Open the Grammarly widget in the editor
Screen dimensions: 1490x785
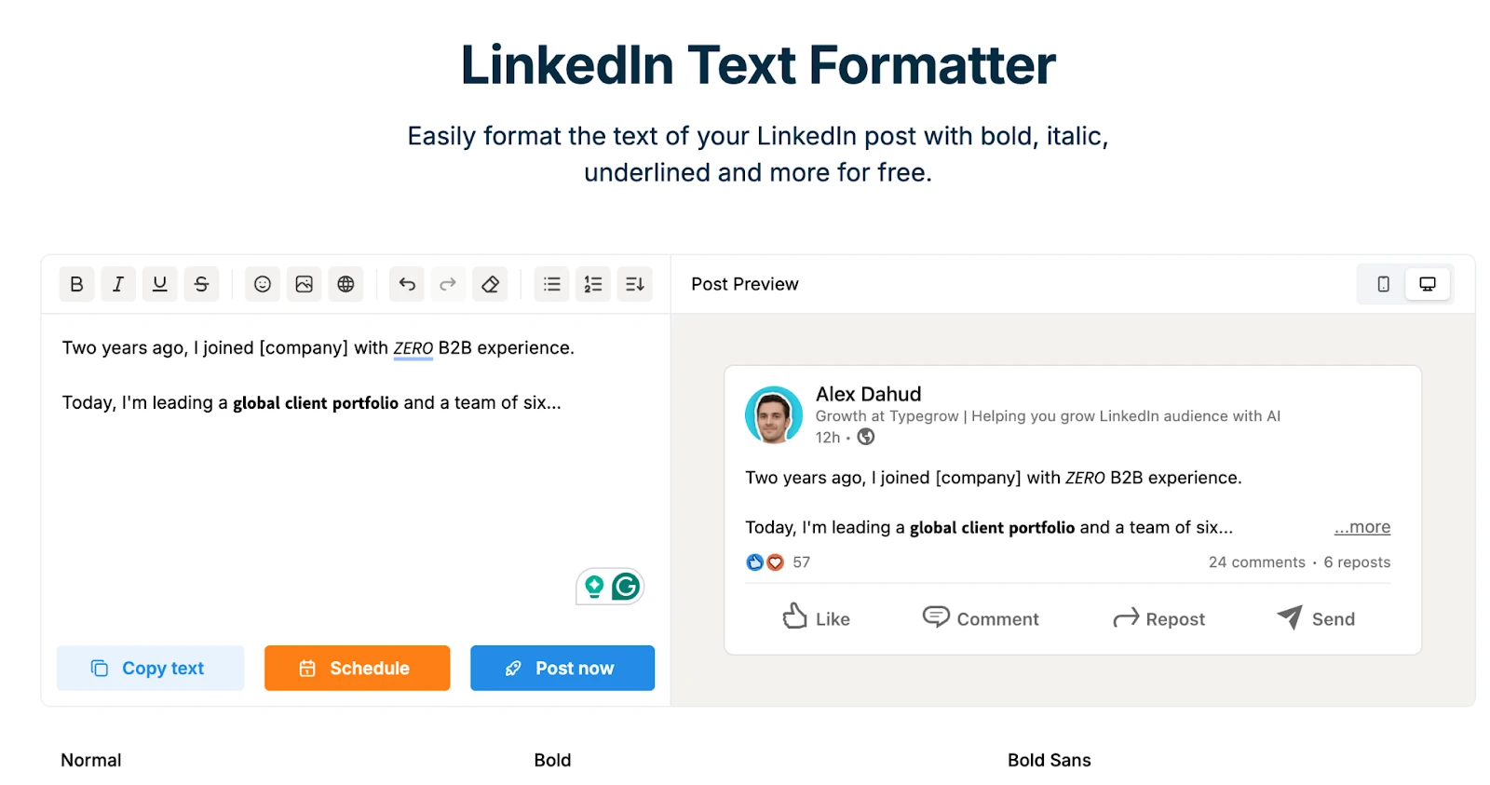626,587
